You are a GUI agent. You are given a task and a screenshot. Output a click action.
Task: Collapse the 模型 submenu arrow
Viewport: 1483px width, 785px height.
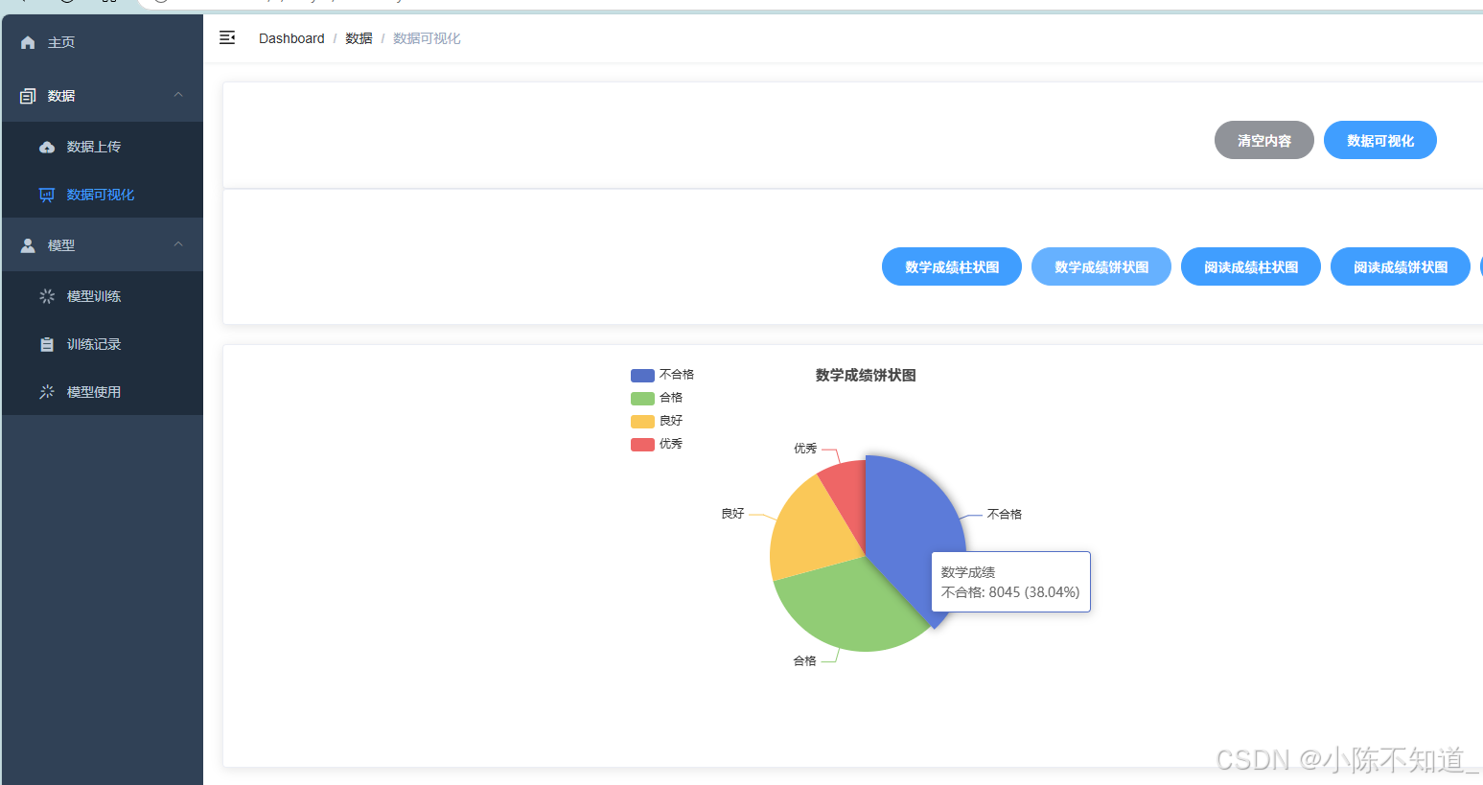178,244
